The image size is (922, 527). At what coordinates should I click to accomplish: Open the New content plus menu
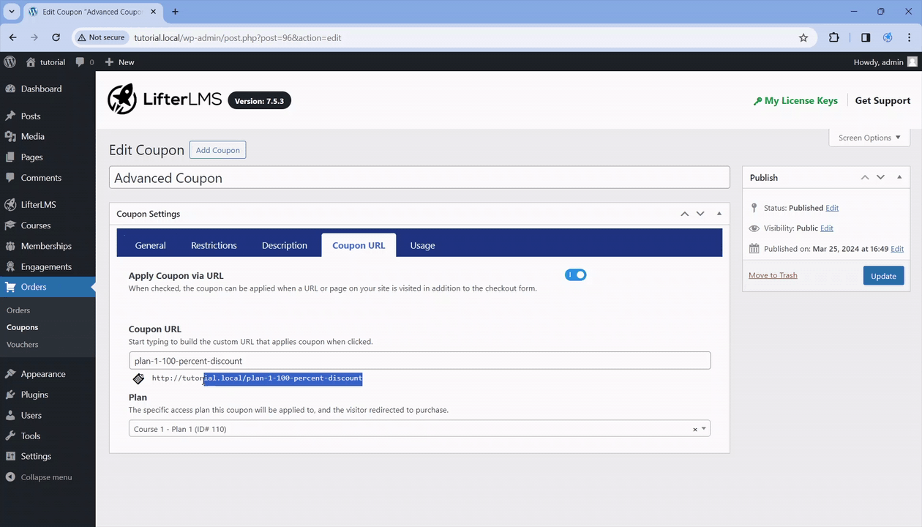[119, 62]
